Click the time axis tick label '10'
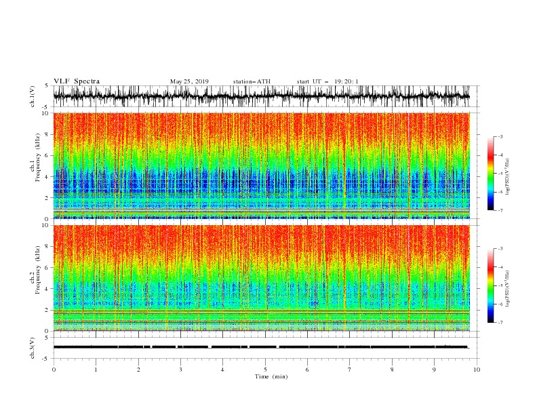Image resolution: width=537 pixels, height=415 pixels. (x=477, y=370)
